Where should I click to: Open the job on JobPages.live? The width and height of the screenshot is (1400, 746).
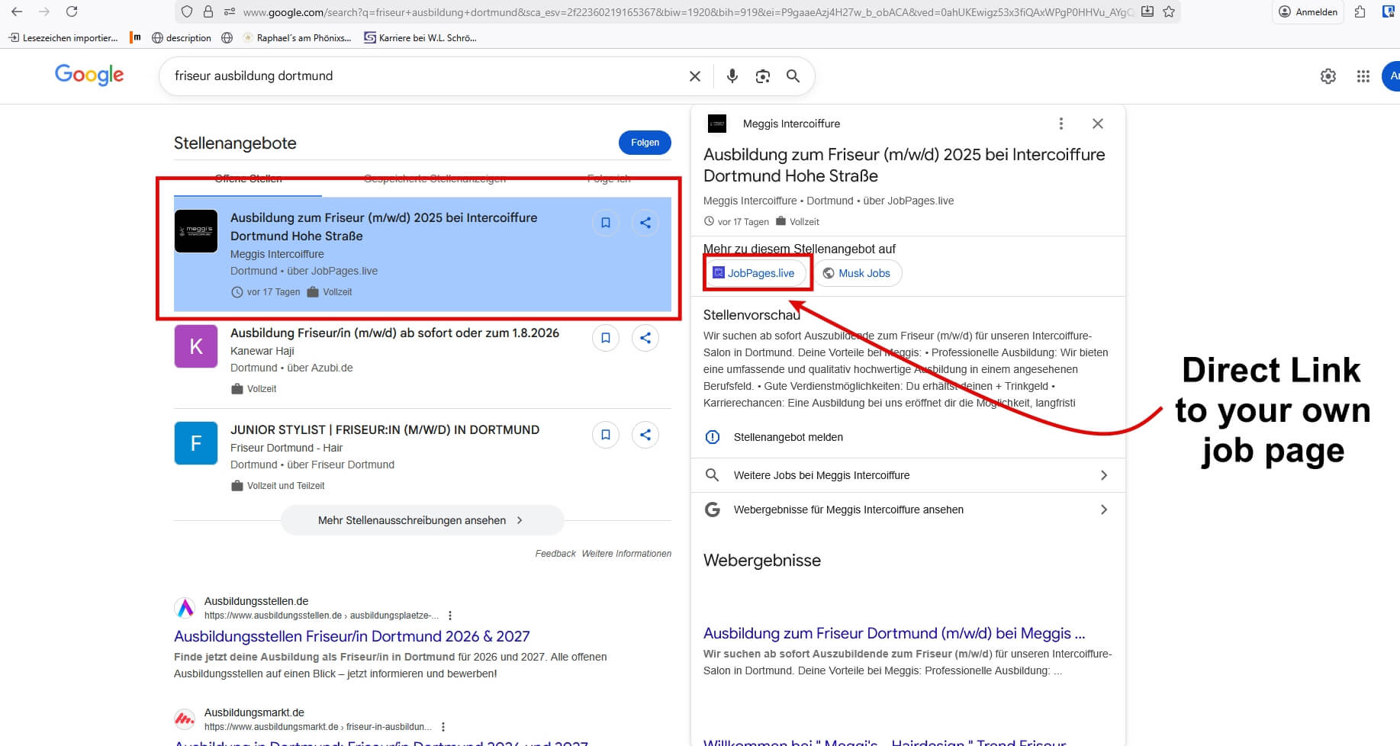click(757, 272)
